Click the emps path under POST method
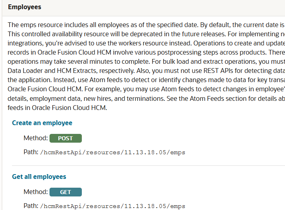Image resolution: width=285 pixels, height=210 pixels. [x=113, y=152]
